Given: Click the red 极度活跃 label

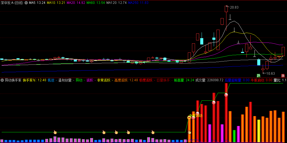Looking at the screenshot, I should click(x=147, y=80).
